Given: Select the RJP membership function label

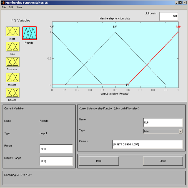Looking at the screenshot, I should point(178,27).
